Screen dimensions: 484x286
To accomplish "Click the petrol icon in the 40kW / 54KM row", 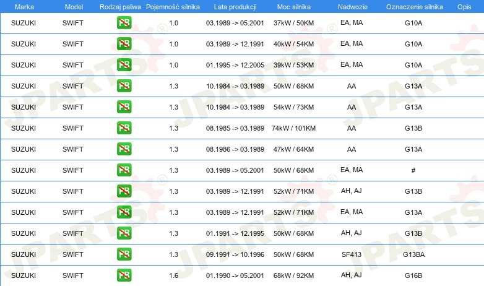I will [x=124, y=43].
